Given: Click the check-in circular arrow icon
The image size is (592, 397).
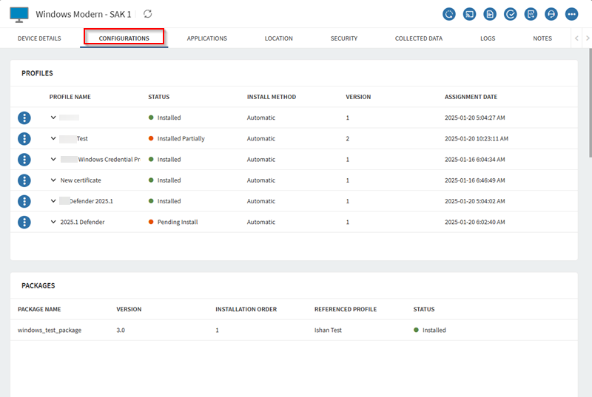Looking at the screenshot, I should coord(448,14).
